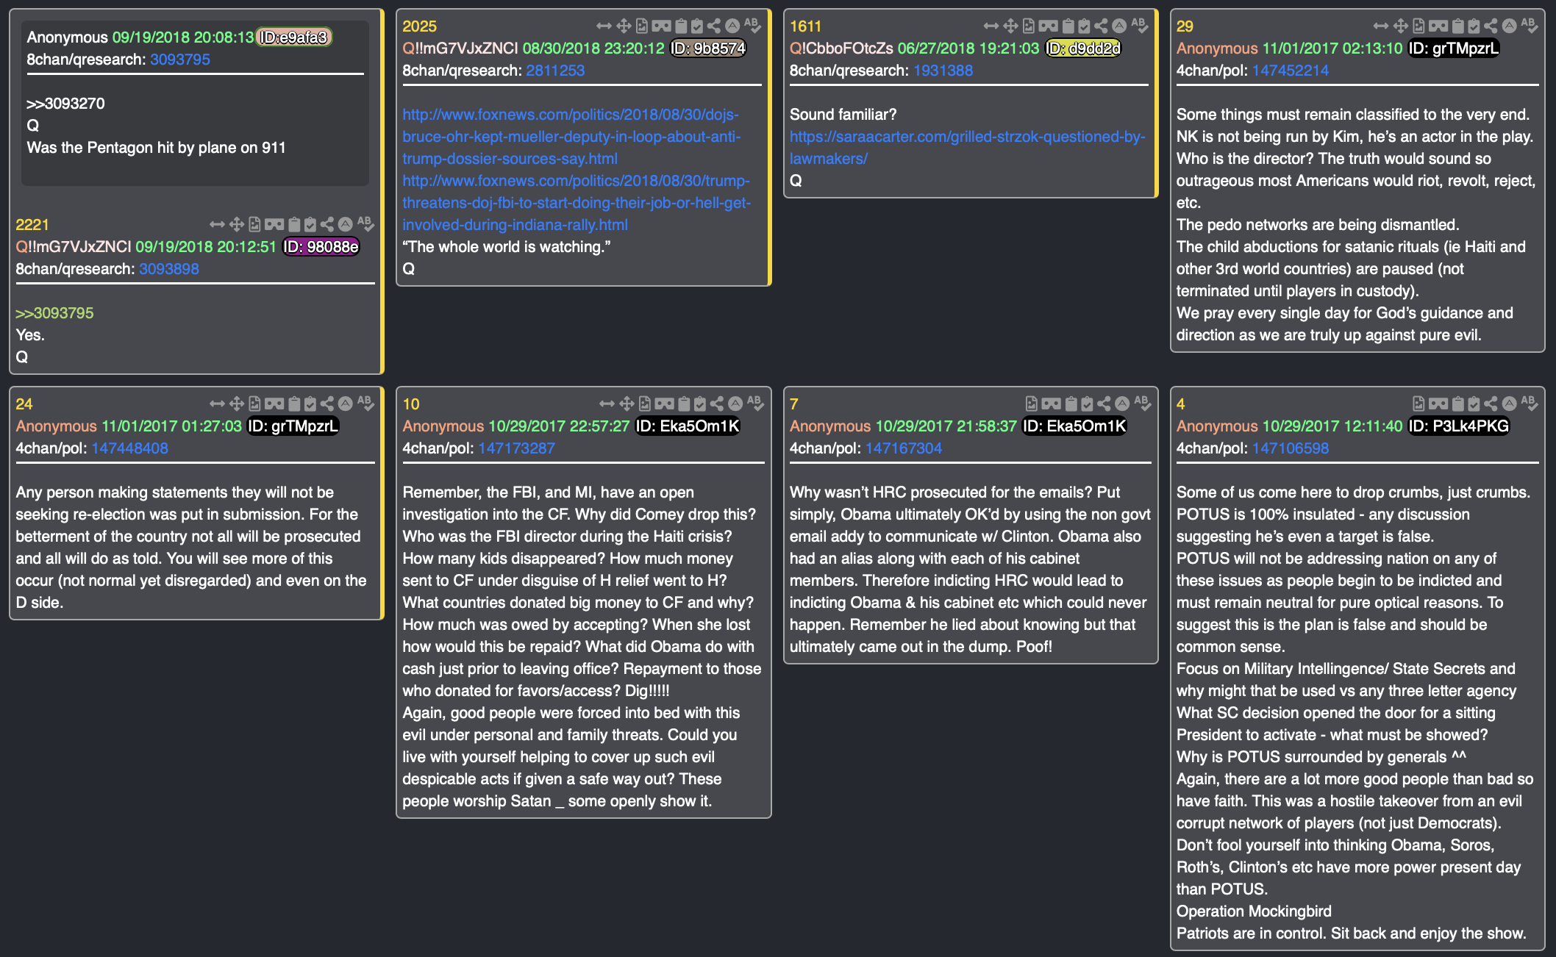Click the purple ID: 98088e badge

coord(321,247)
